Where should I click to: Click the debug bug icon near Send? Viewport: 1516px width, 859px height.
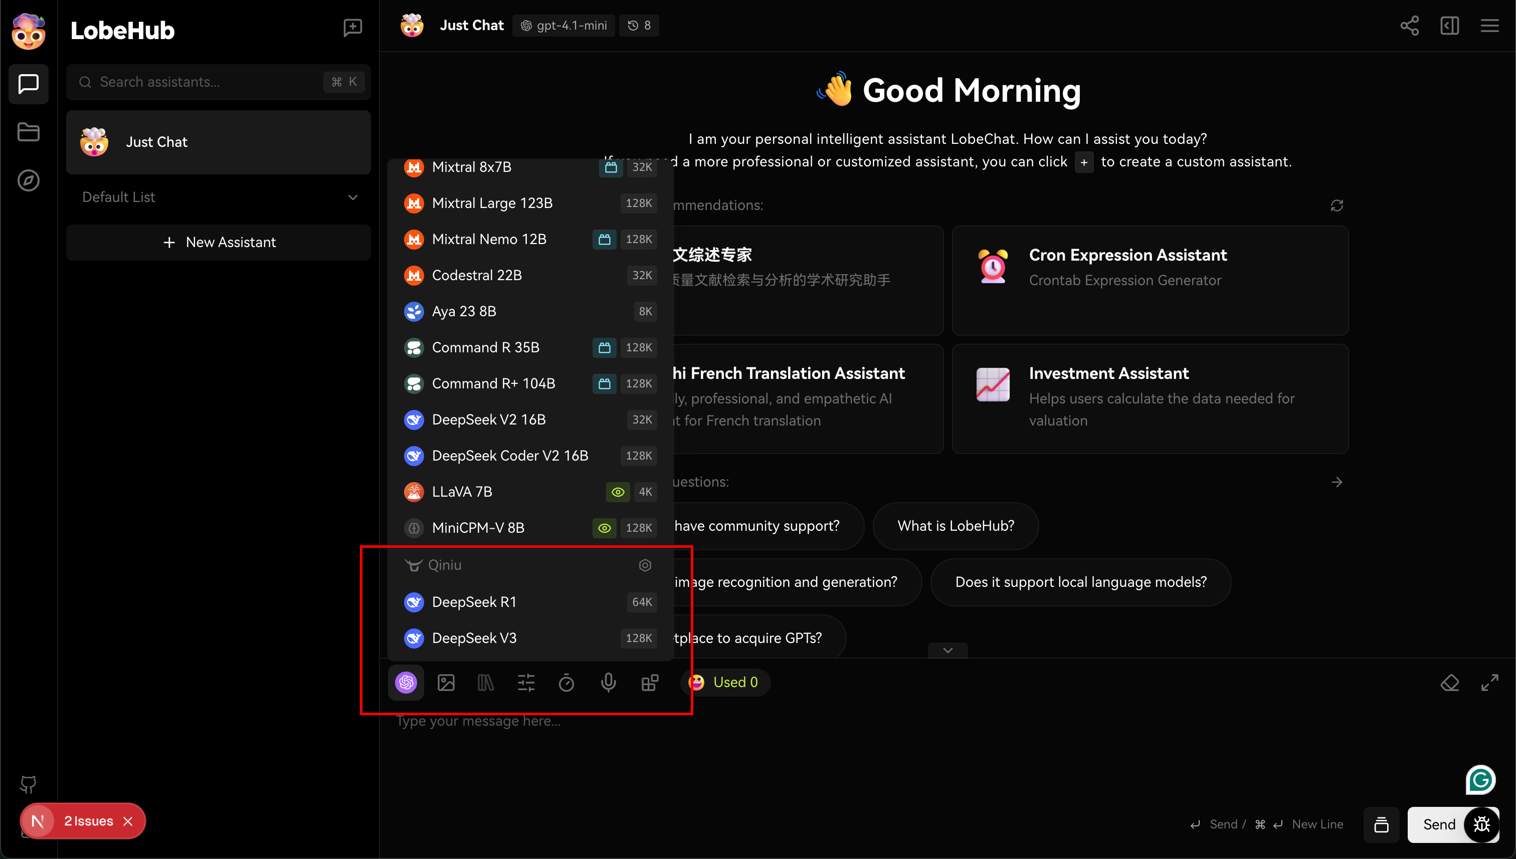click(x=1482, y=824)
